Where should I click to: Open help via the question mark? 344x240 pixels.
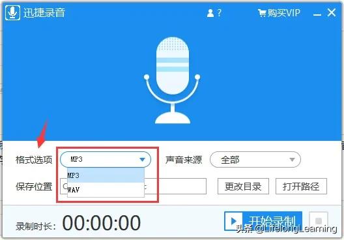tap(220, 13)
